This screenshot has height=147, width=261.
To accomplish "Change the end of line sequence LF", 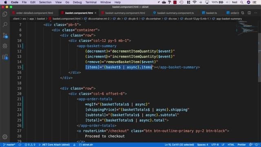I will 223,145.
